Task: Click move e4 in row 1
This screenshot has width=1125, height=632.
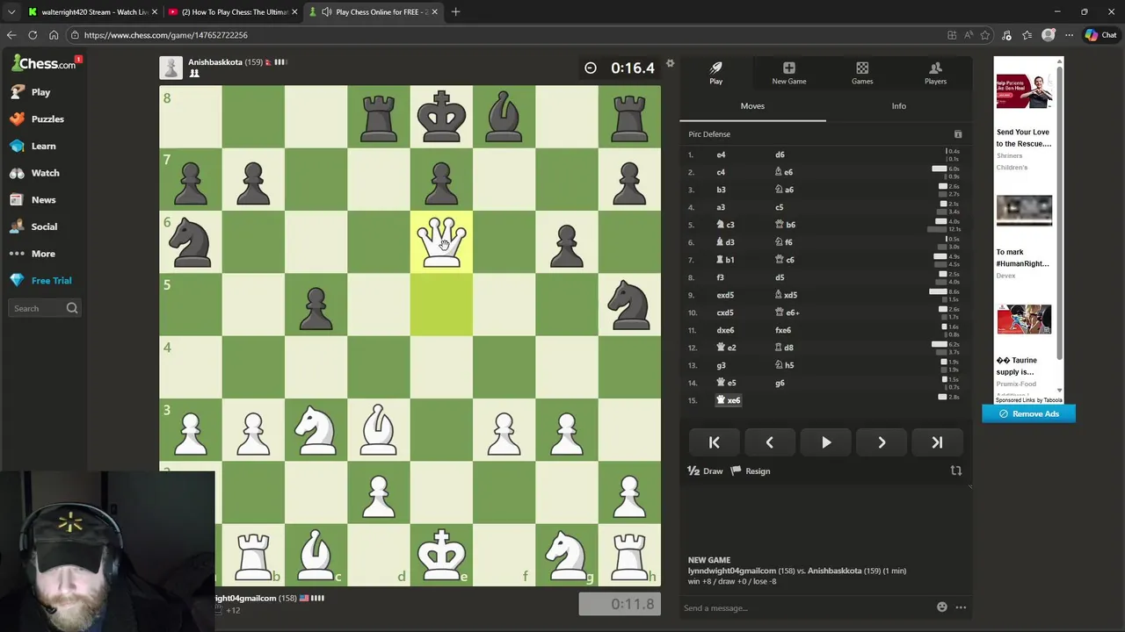Action: pyautogui.click(x=721, y=154)
